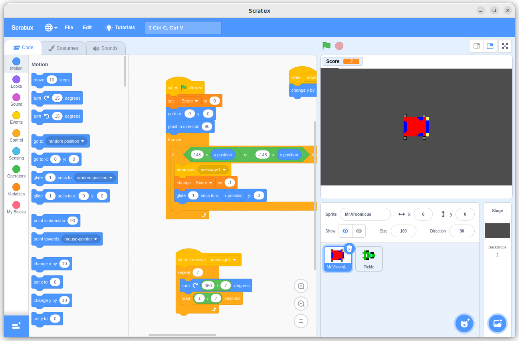
Task: Expand the language selector arrow
Action: [56, 28]
